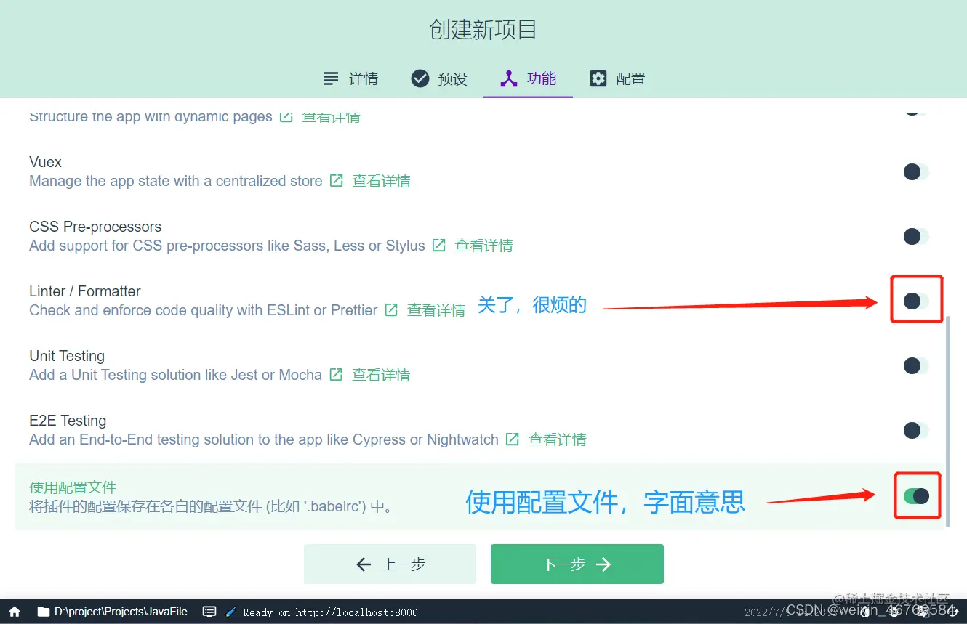Image resolution: width=967 pixels, height=624 pixels.
Task: Click the purple 功能 plugin icon
Action: (x=509, y=78)
